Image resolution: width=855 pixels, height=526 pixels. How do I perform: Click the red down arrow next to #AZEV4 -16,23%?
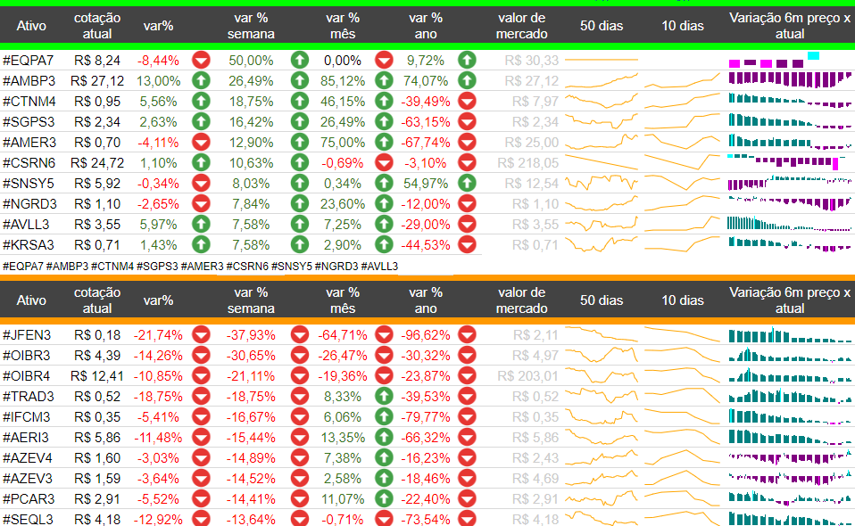pyautogui.click(x=467, y=457)
